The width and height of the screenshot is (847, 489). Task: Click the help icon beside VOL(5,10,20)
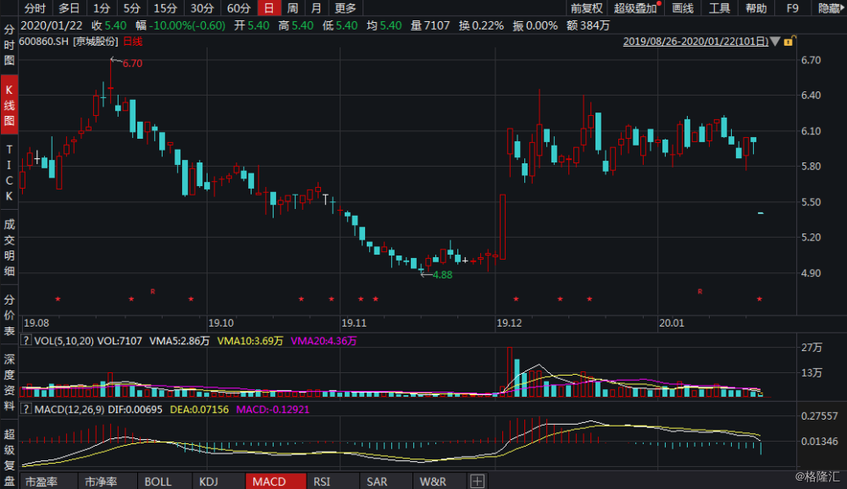coord(25,341)
